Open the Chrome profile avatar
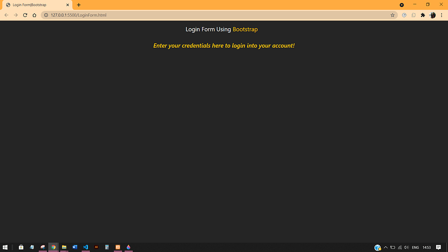 433,14
